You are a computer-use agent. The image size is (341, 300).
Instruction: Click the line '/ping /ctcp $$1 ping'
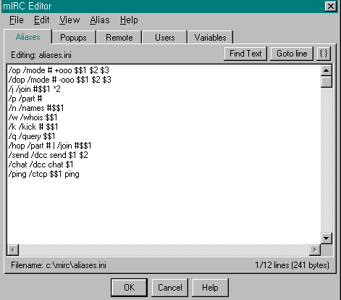click(43, 174)
